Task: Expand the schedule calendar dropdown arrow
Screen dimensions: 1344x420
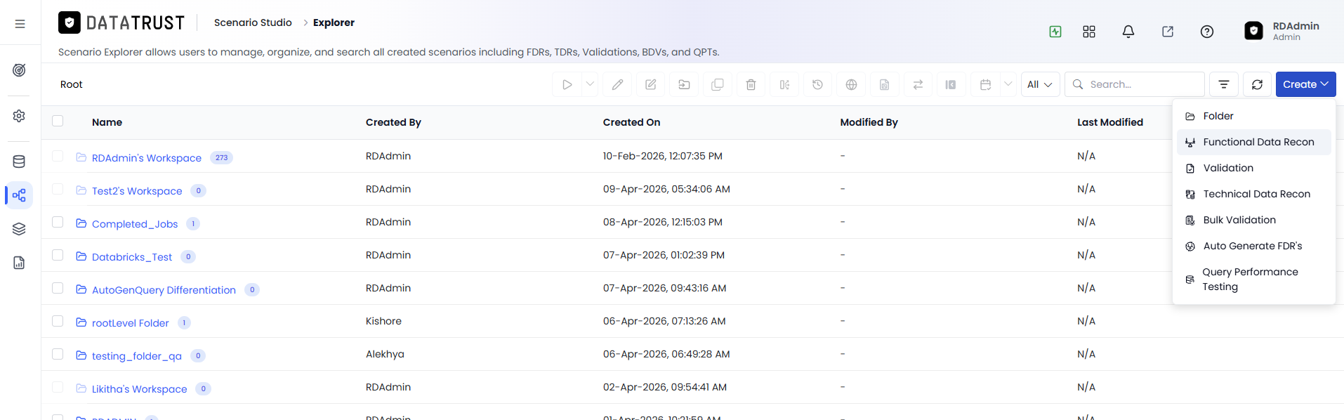Action: (1008, 84)
